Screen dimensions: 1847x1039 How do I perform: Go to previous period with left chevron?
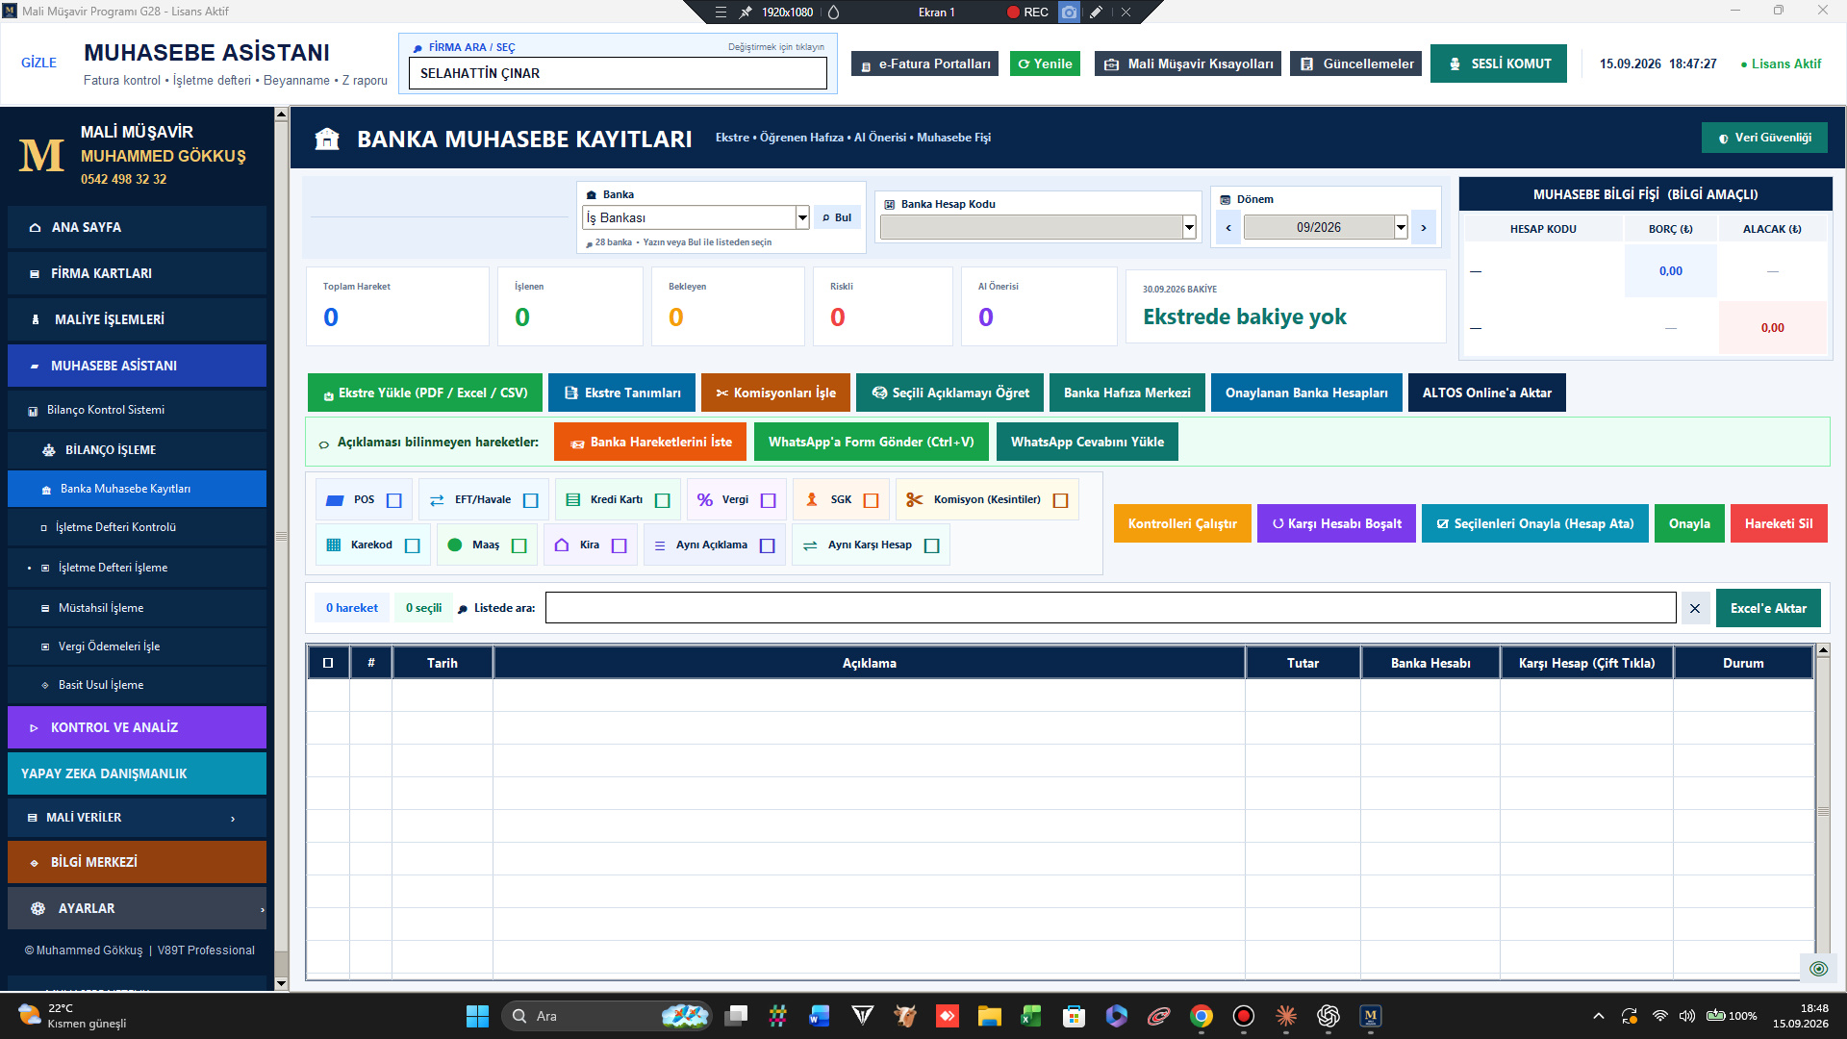(x=1228, y=227)
